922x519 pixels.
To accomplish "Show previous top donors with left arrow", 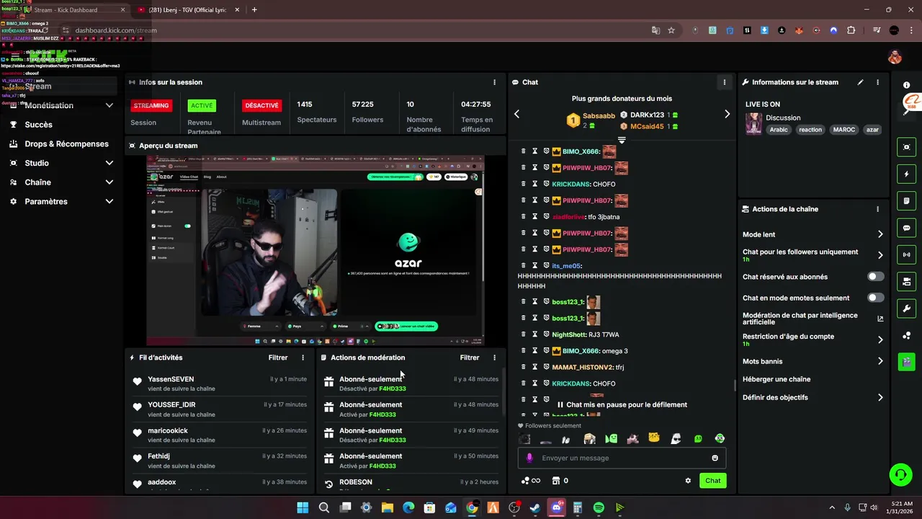I will pos(516,114).
